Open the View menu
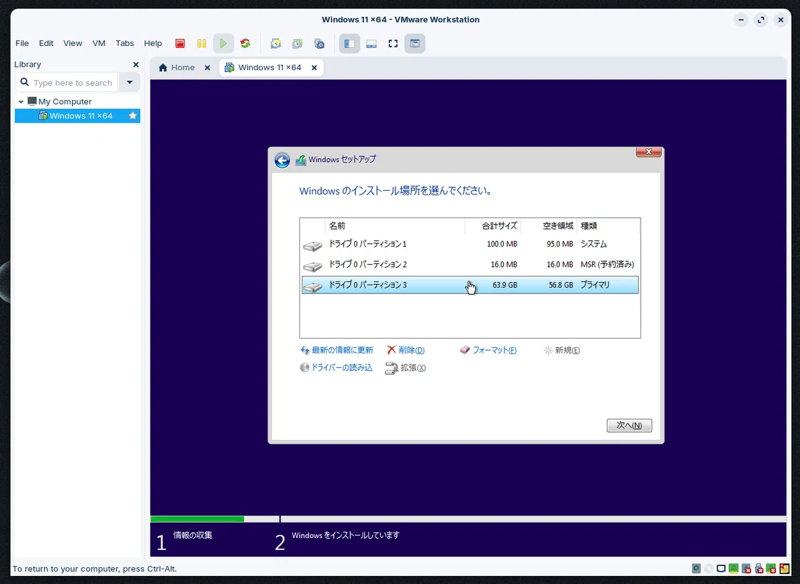 tap(73, 43)
